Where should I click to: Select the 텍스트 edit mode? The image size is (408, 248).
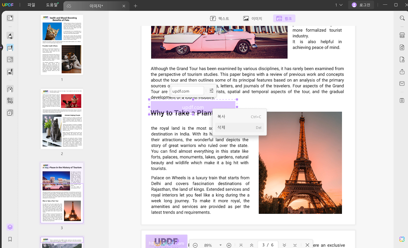click(x=219, y=18)
